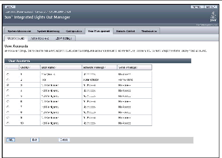Image resolution: width=222 pixels, height=158 pixels.
Task: Choose the radio button for user ID 4
Action: (x=8, y=90)
